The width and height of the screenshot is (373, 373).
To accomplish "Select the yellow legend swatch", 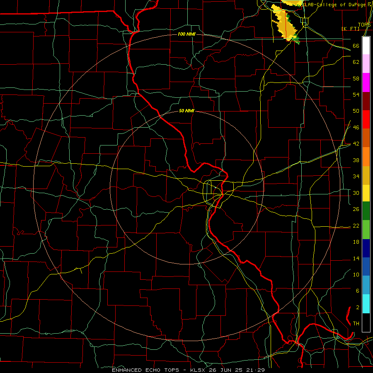I will click(x=366, y=193).
